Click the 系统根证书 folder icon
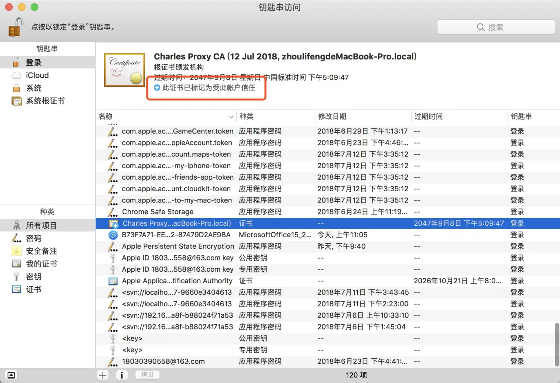 17,101
